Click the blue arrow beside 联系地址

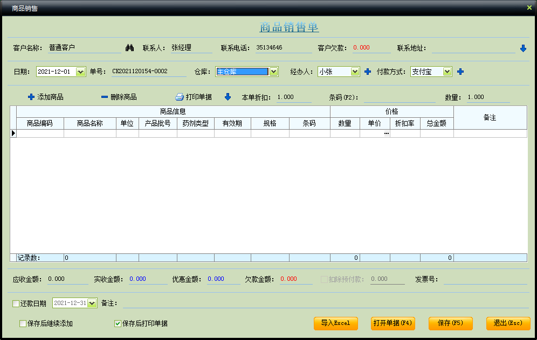coord(523,48)
